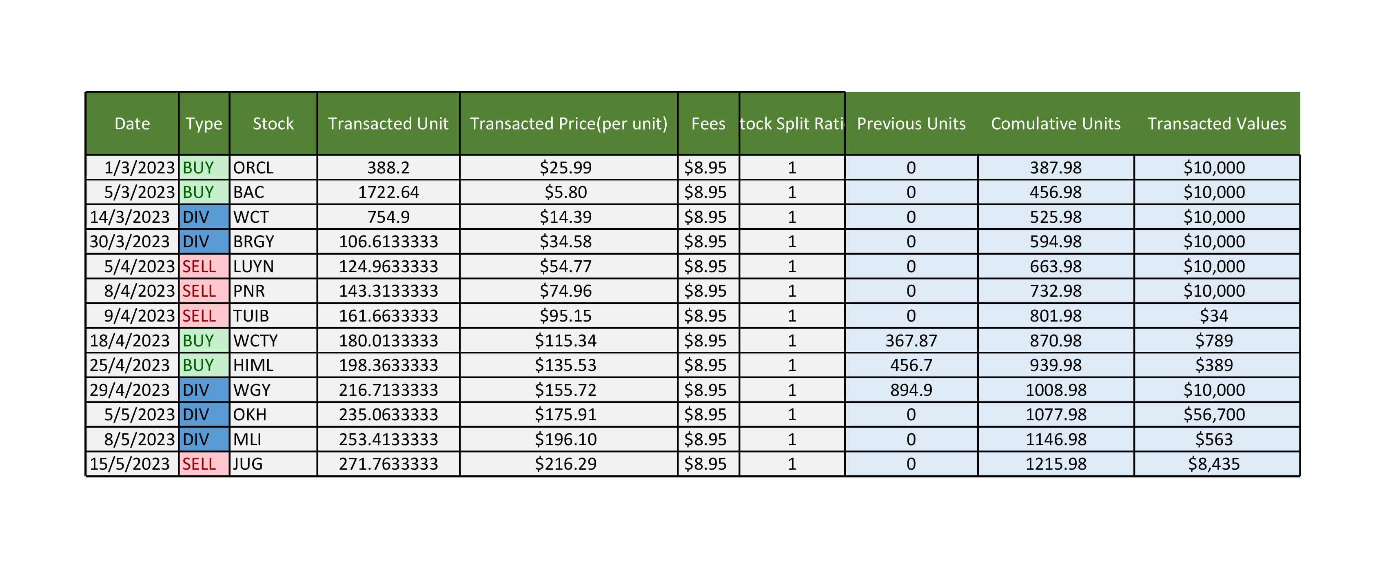
Task: Select the previous units value 894.9
Action: coord(911,390)
